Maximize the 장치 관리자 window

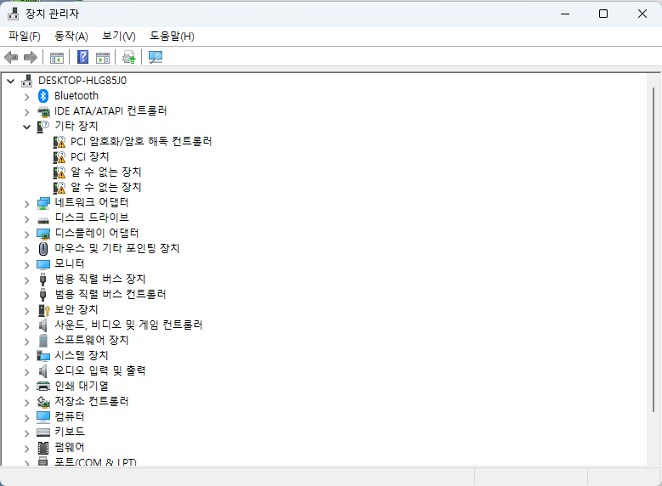[x=603, y=14]
